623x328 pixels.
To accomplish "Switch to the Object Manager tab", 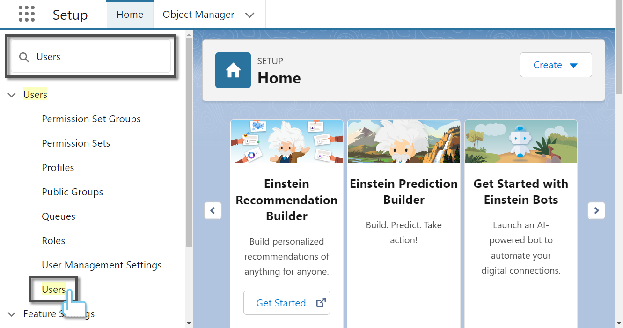I will [x=198, y=15].
